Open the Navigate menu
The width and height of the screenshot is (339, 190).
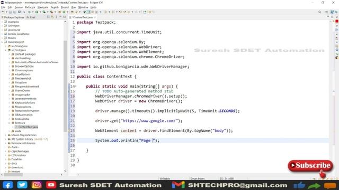tap(43, 7)
